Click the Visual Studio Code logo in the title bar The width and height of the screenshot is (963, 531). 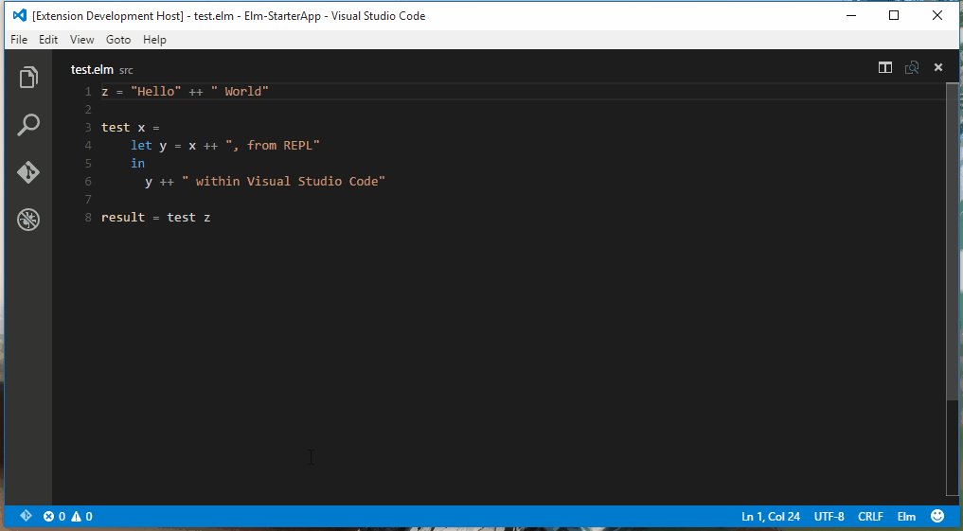(x=20, y=16)
